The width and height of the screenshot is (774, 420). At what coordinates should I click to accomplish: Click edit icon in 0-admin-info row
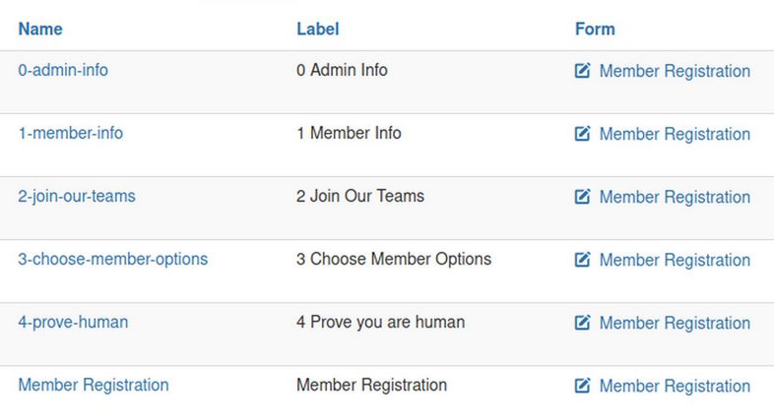pos(583,71)
